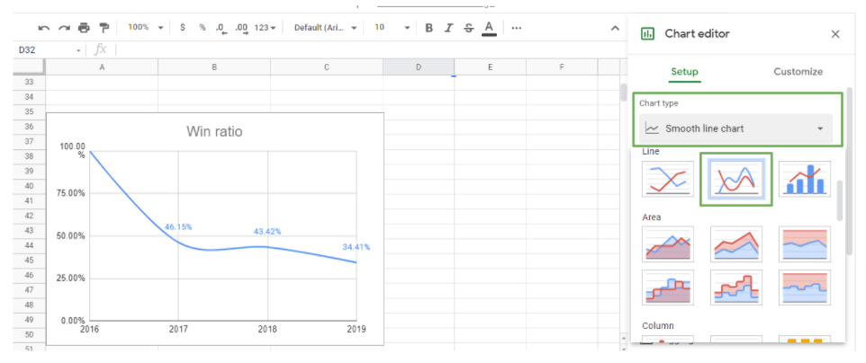Close the Chart editor panel

tap(835, 34)
